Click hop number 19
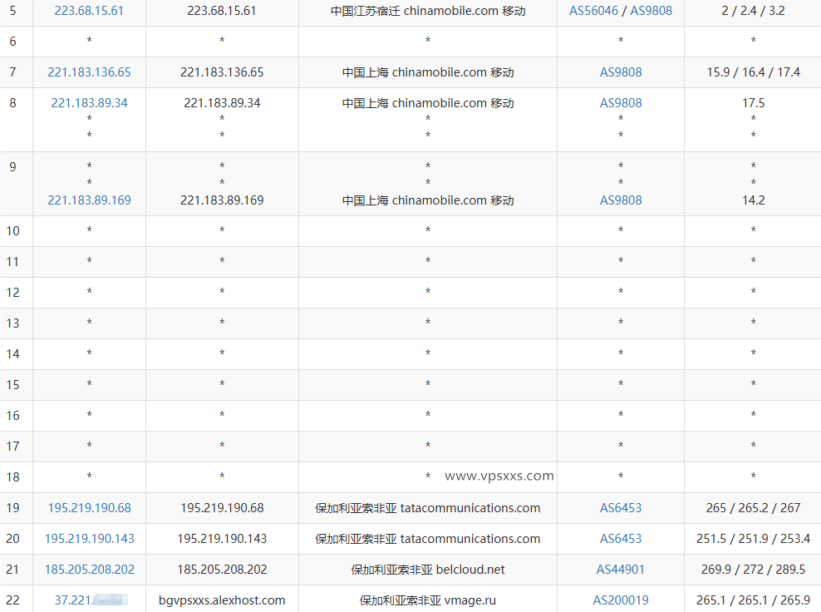Image resolution: width=821 pixels, height=612 pixels. [12, 508]
